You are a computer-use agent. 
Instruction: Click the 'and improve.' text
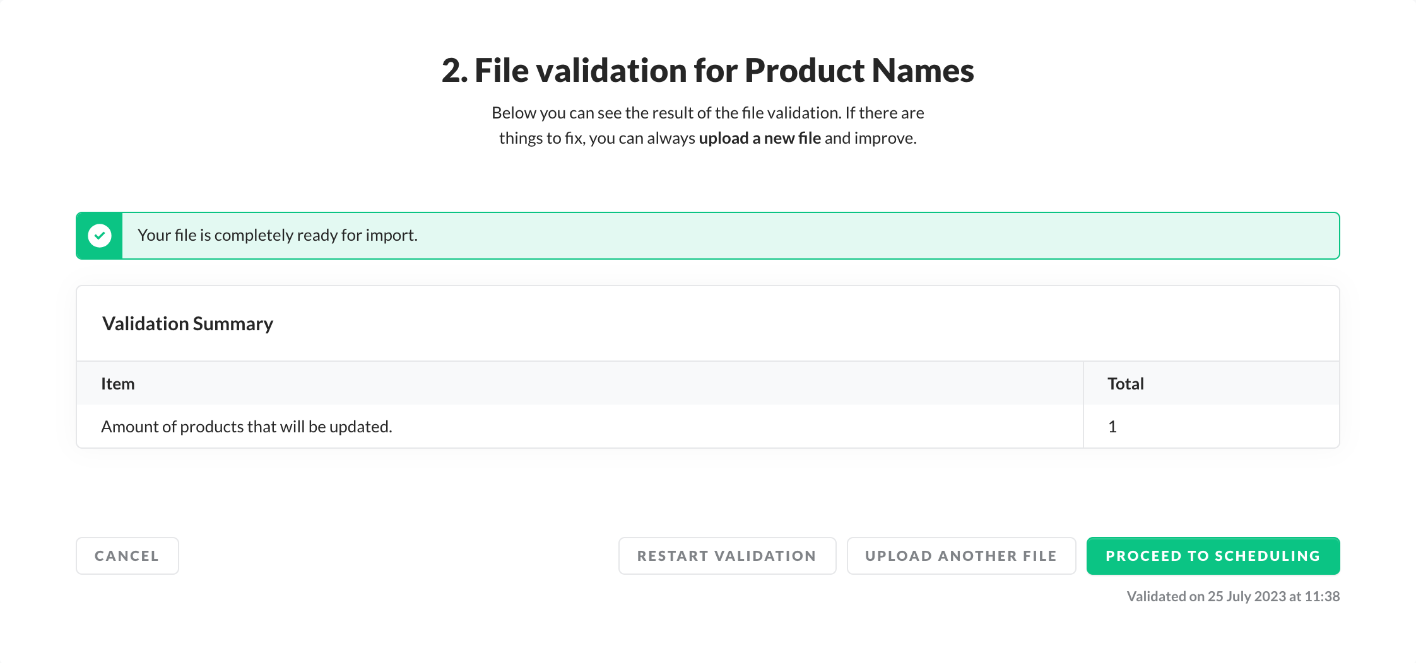coord(871,138)
